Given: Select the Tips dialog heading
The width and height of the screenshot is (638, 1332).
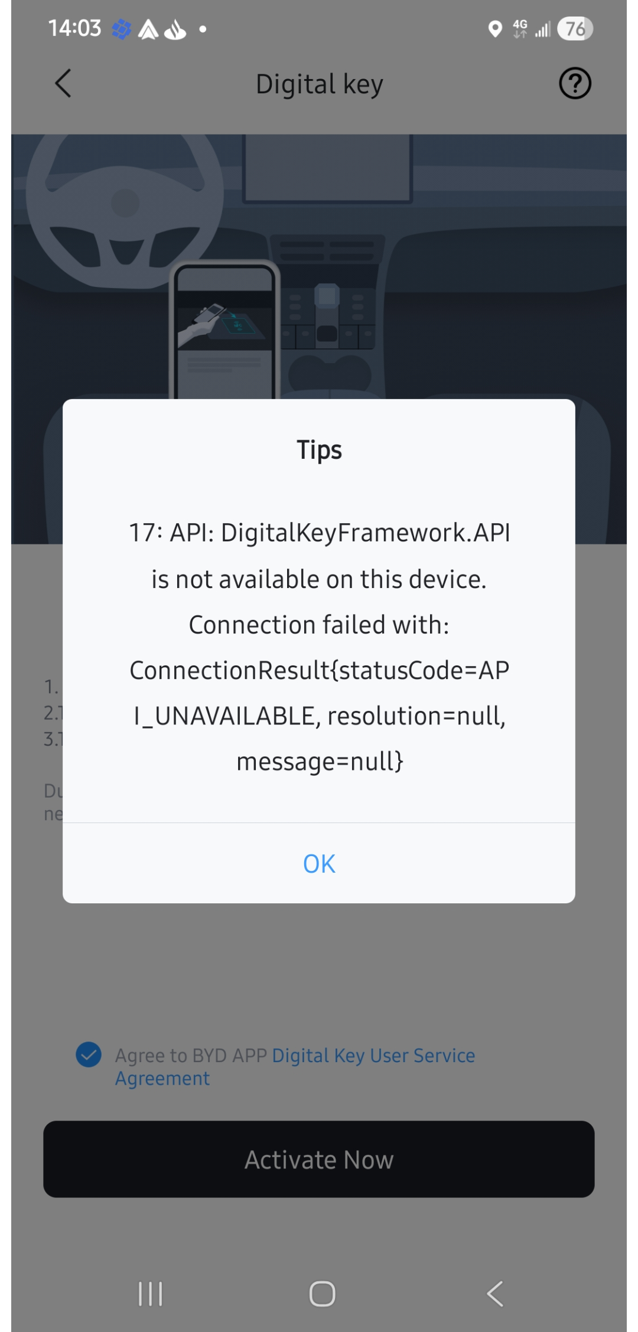Looking at the screenshot, I should (x=319, y=450).
